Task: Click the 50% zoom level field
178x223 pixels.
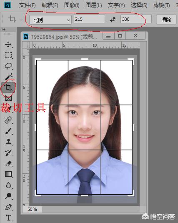Action: (x=32, y=209)
